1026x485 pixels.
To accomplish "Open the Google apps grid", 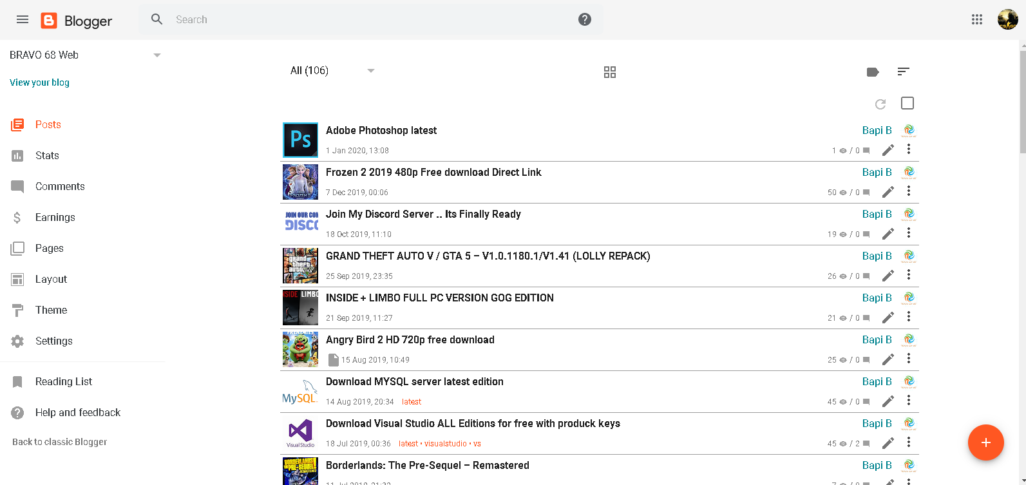I will coord(977,19).
